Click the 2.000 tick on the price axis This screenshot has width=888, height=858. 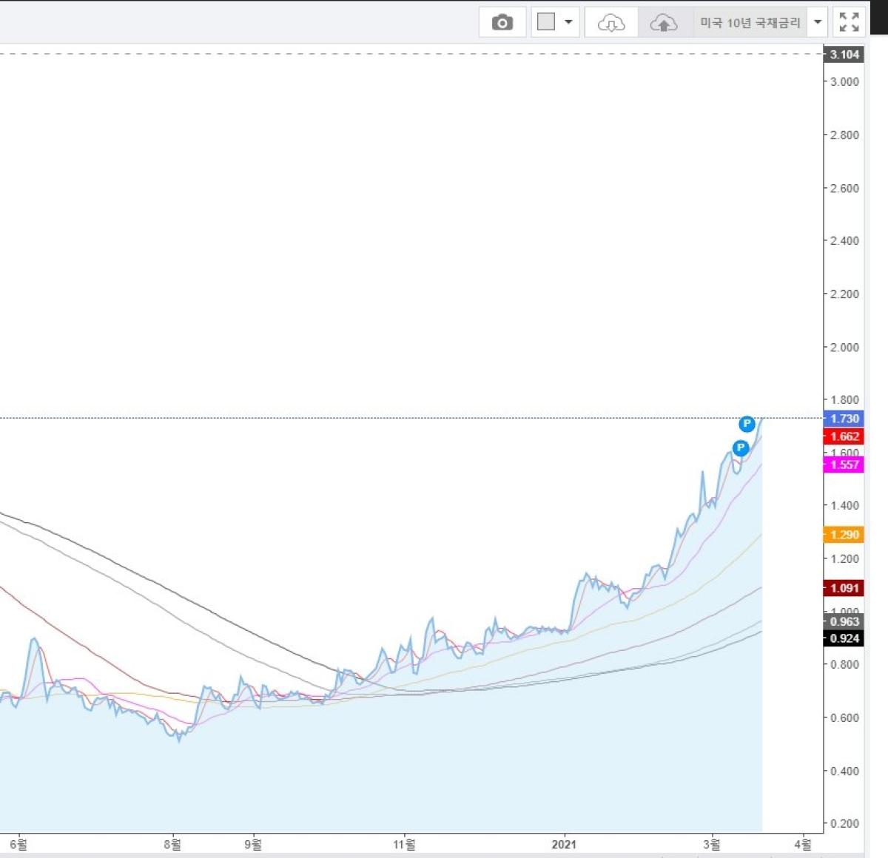pos(844,348)
